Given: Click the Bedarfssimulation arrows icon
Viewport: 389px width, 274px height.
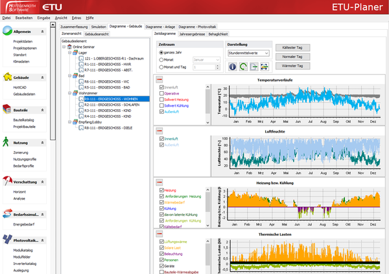Looking at the screenshot, I should [x=7, y=214].
